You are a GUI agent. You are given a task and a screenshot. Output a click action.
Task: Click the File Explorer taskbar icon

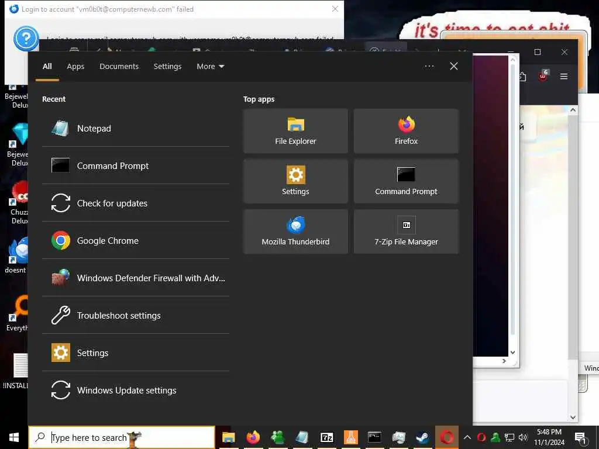pyautogui.click(x=229, y=437)
